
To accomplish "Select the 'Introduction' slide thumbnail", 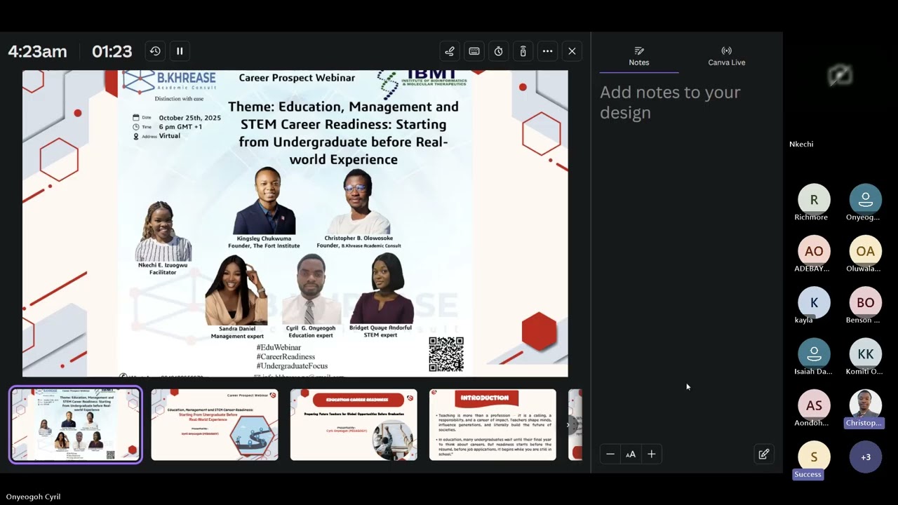I will [x=492, y=425].
